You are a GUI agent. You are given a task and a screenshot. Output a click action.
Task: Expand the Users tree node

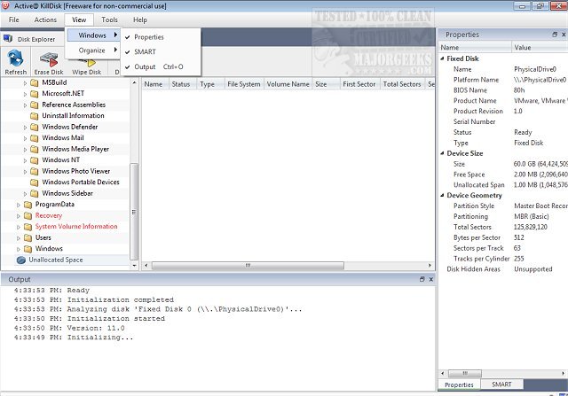[19, 238]
